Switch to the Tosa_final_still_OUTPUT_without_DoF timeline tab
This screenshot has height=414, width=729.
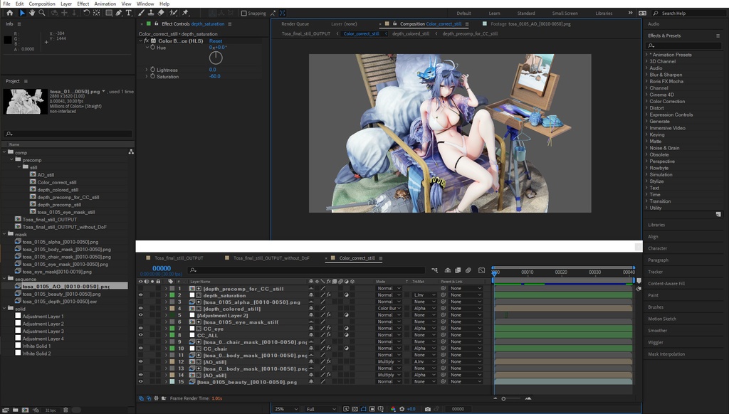[271, 258]
